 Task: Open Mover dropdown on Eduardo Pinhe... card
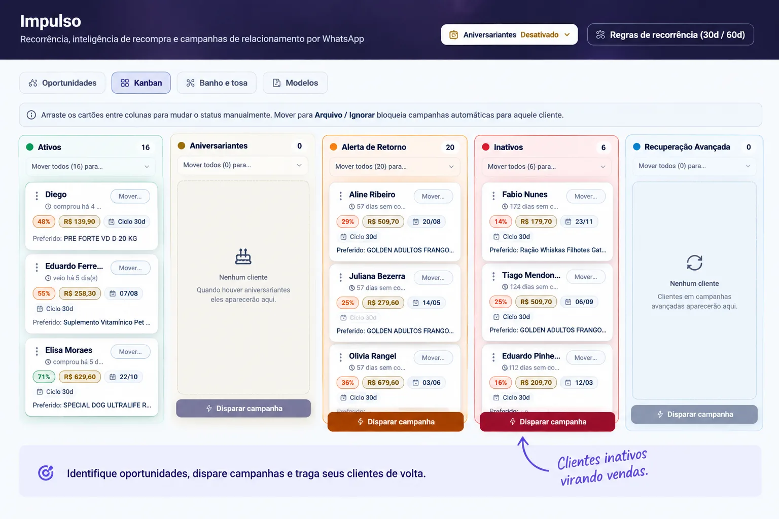point(586,358)
